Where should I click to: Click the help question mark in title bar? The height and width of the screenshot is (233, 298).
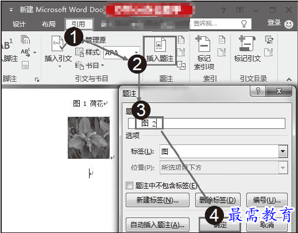pos(223,10)
